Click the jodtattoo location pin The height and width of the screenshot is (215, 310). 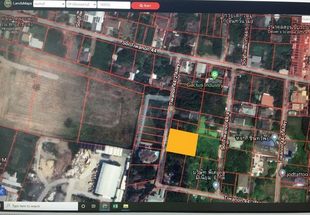(x=282, y=172)
